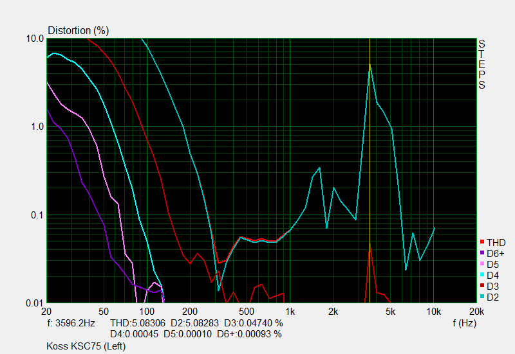This screenshot has height=354, width=515.
Task: Click the D2 legend text label
Action: [492, 297]
